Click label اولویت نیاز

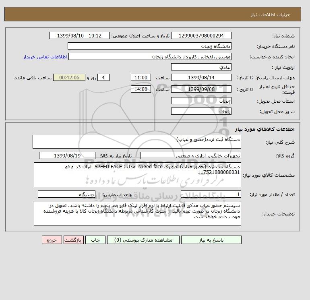[x=283, y=67]
